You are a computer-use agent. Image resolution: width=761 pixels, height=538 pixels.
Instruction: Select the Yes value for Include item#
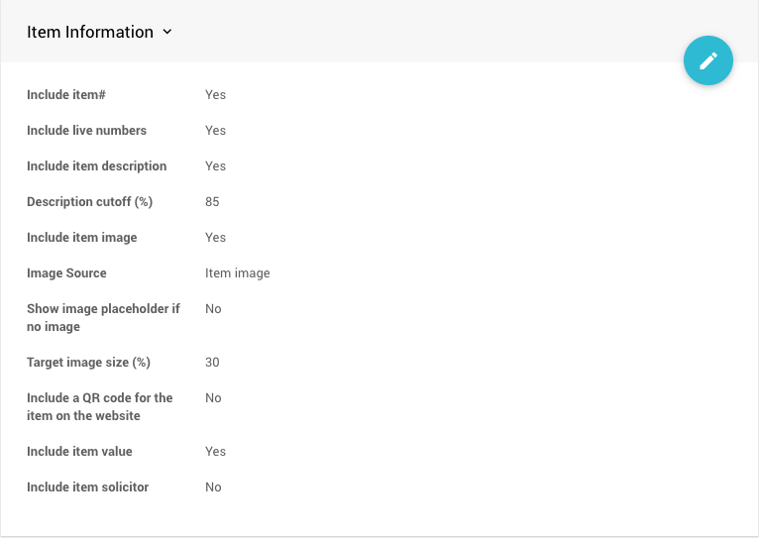[215, 95]
